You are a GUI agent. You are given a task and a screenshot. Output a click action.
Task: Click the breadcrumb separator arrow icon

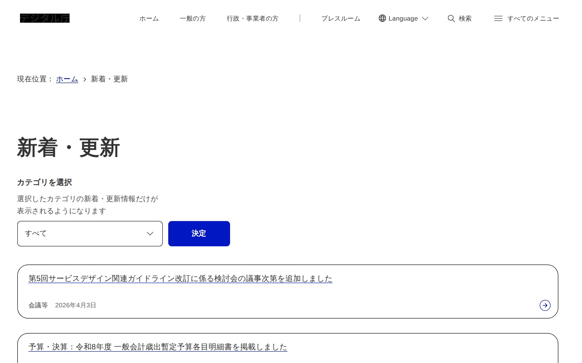pos(85,79)
